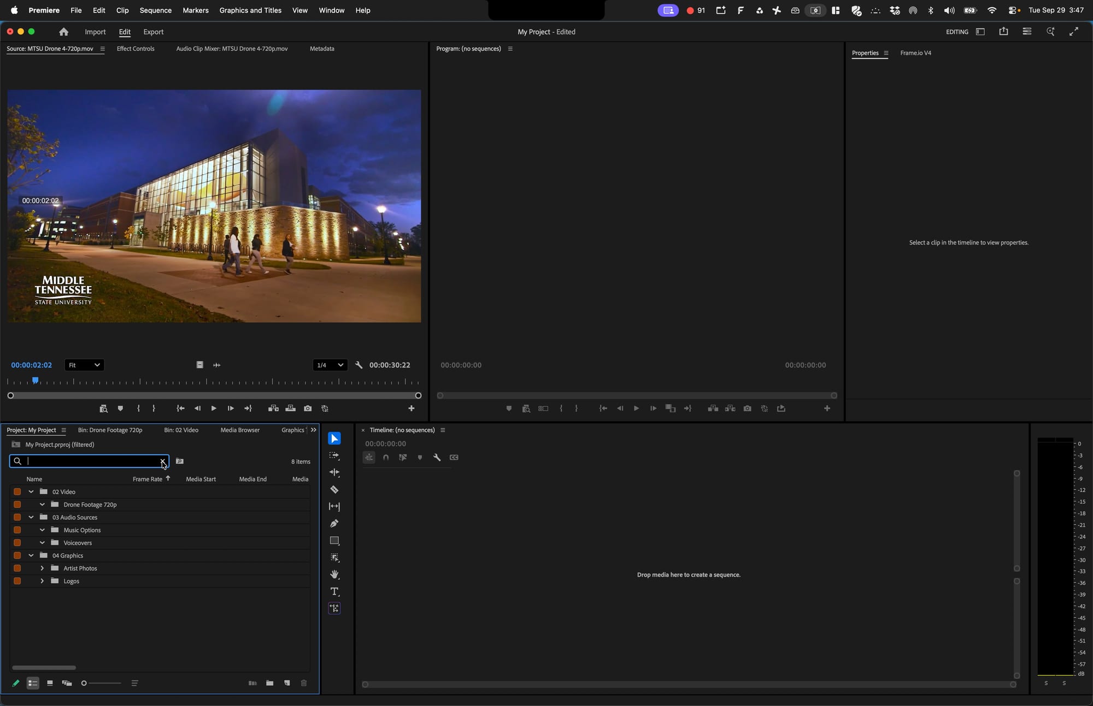Select the Hand tool
Image resolution: width=1093 pixels, height=706 pixels.
(x=334, y=574)
